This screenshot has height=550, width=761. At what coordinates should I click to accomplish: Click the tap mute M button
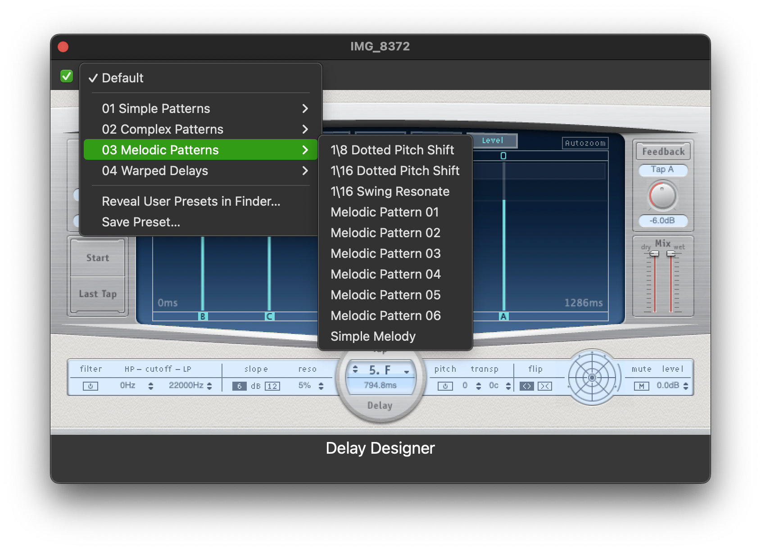641,386
